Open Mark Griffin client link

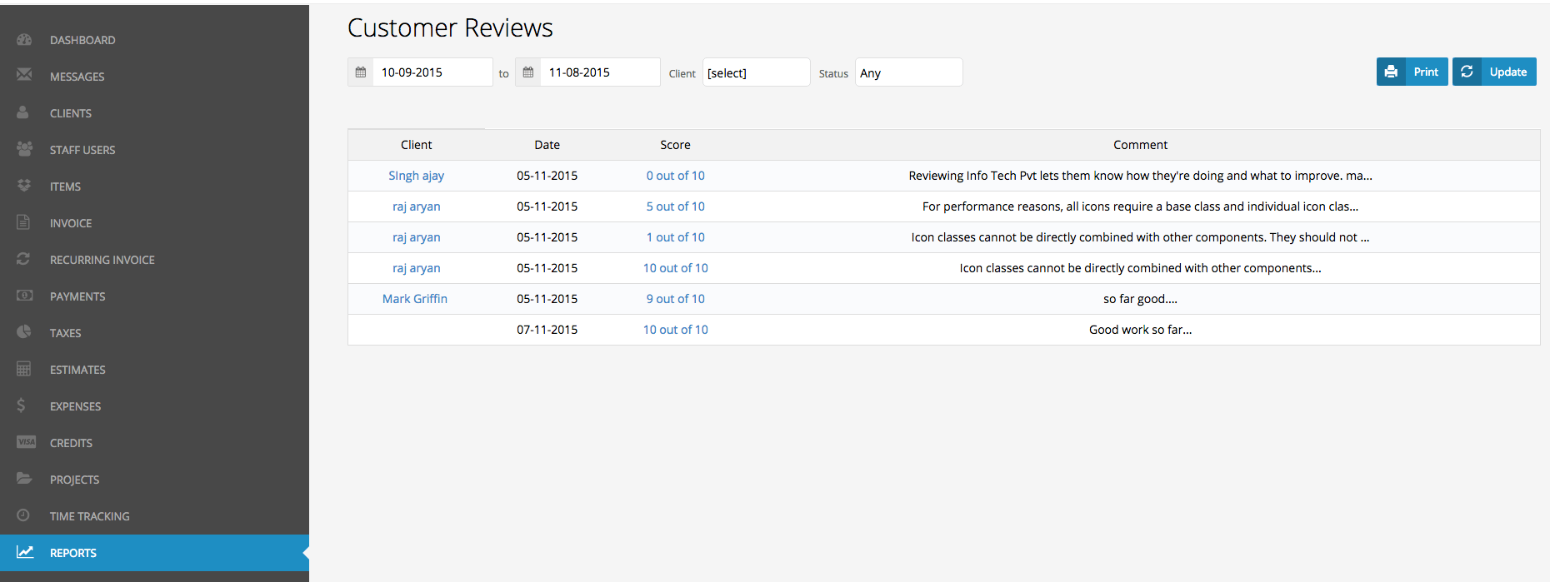[x=415, y=299]
